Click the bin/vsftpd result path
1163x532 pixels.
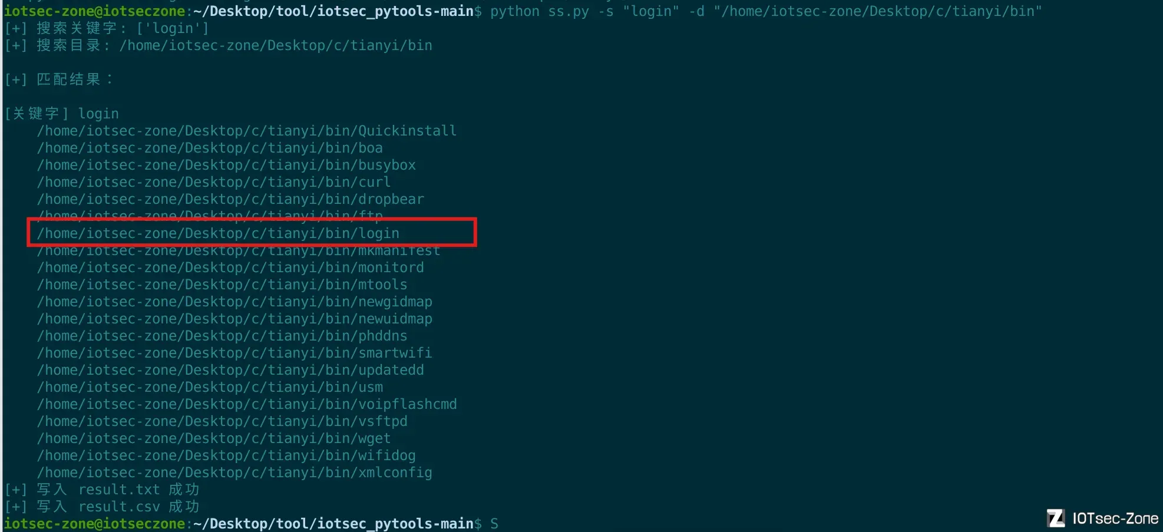point(222,421)
